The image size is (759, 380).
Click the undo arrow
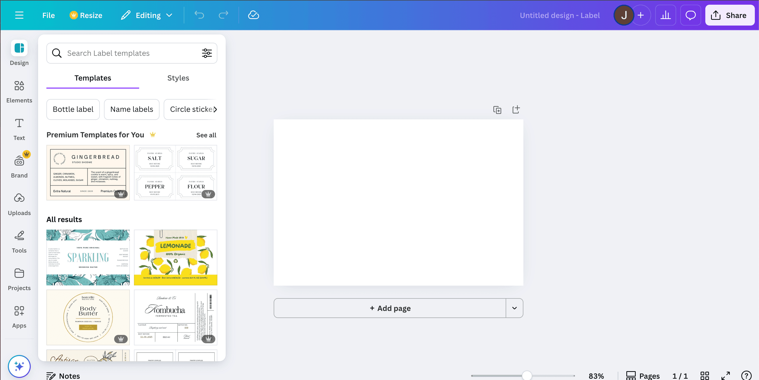point(199,15)
